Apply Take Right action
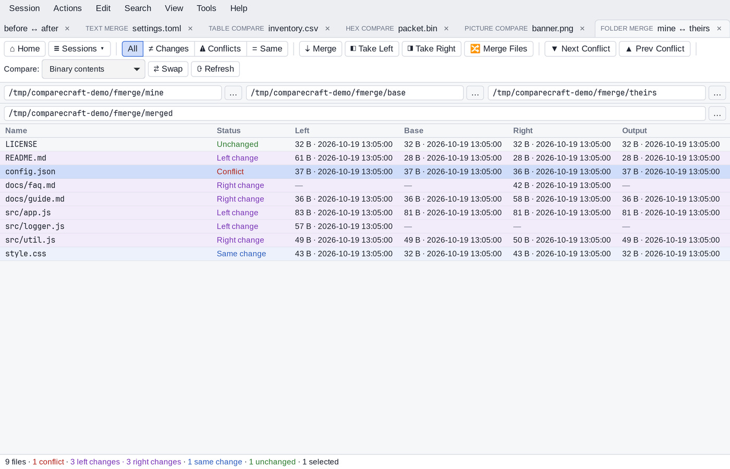Image resolution: width=730 pixels, height=469 pixels. click(432, 48)
